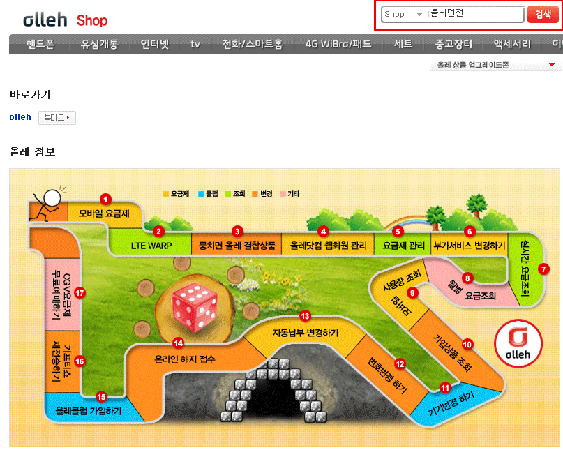Click the number 6 marker
Viewport: 563px width, 450px height.
click(x=470, y=232)
